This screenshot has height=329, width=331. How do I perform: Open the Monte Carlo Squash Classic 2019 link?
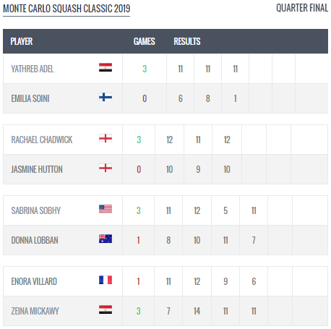click(x=66, y=9)
